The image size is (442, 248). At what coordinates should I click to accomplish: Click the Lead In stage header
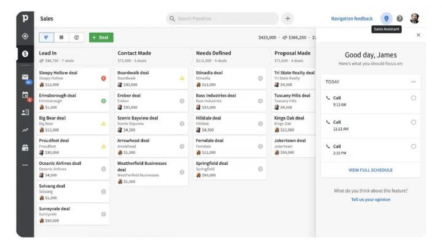pyautogui.click(x=48, y=53)
